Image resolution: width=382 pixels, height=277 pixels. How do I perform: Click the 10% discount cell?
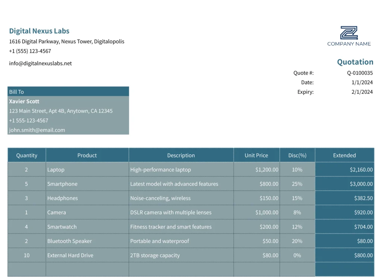[297, 169]
